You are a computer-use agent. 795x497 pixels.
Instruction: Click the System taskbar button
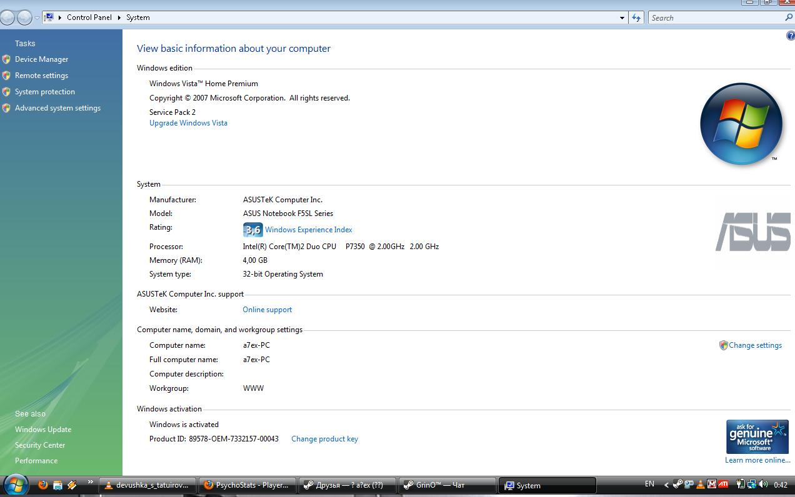click(547, 485)
